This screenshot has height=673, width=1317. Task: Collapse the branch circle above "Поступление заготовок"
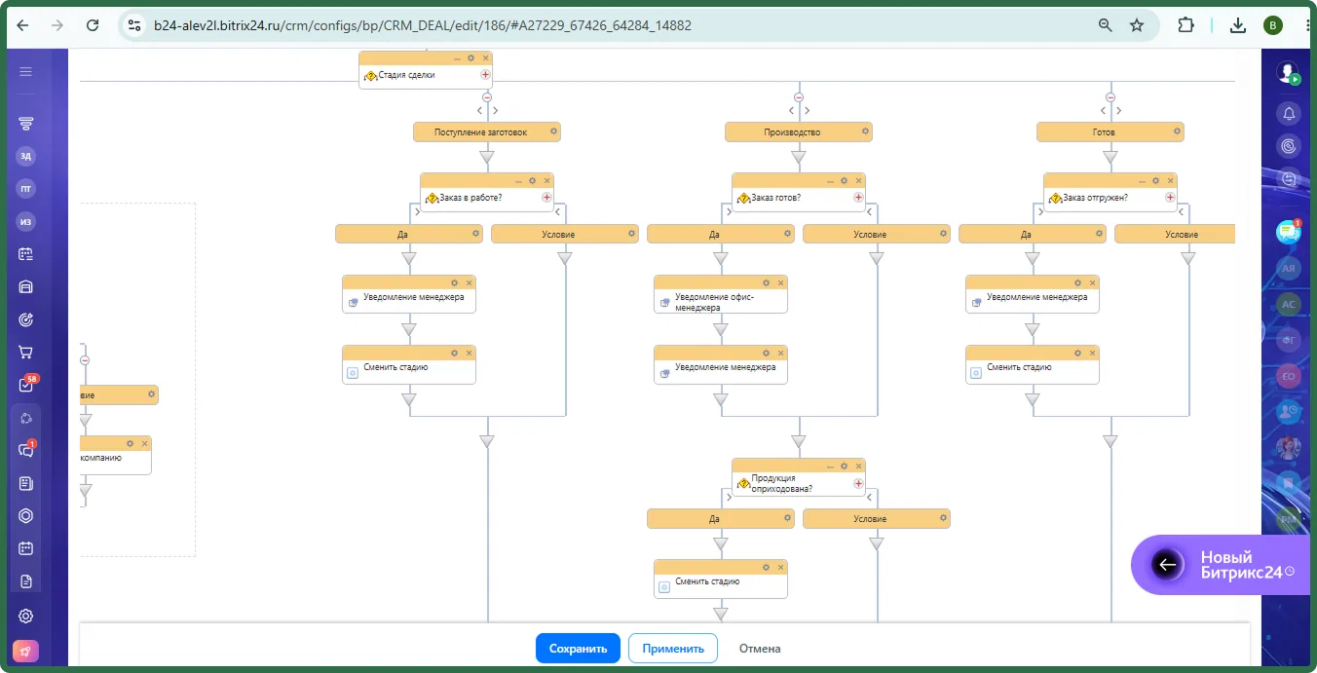pyautogui.click(x=487, y=96)
